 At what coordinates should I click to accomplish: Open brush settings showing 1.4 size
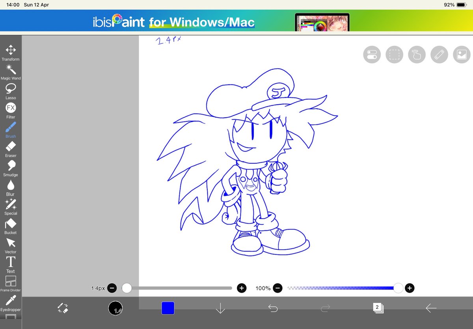115,308
